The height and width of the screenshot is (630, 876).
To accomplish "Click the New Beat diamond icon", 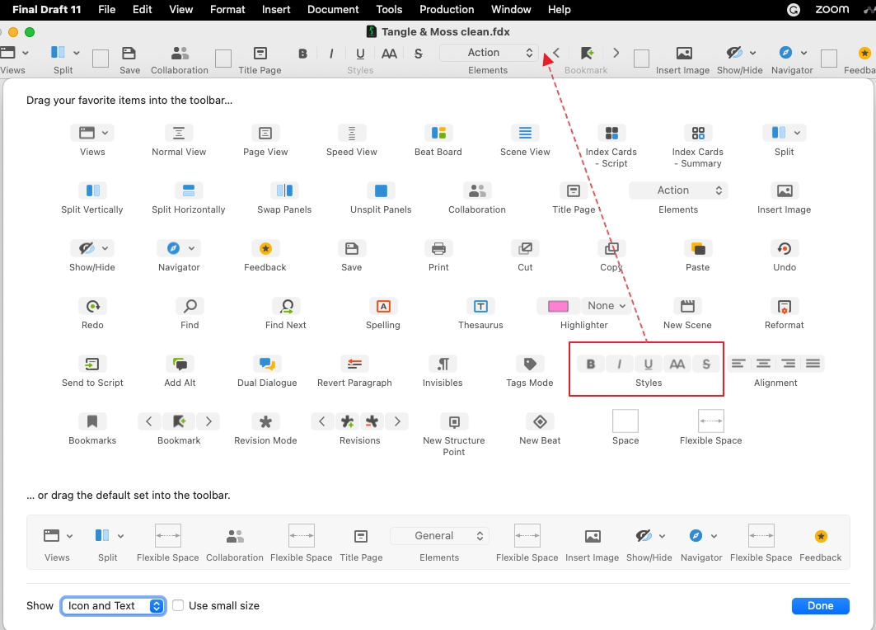I will [540, 421].
